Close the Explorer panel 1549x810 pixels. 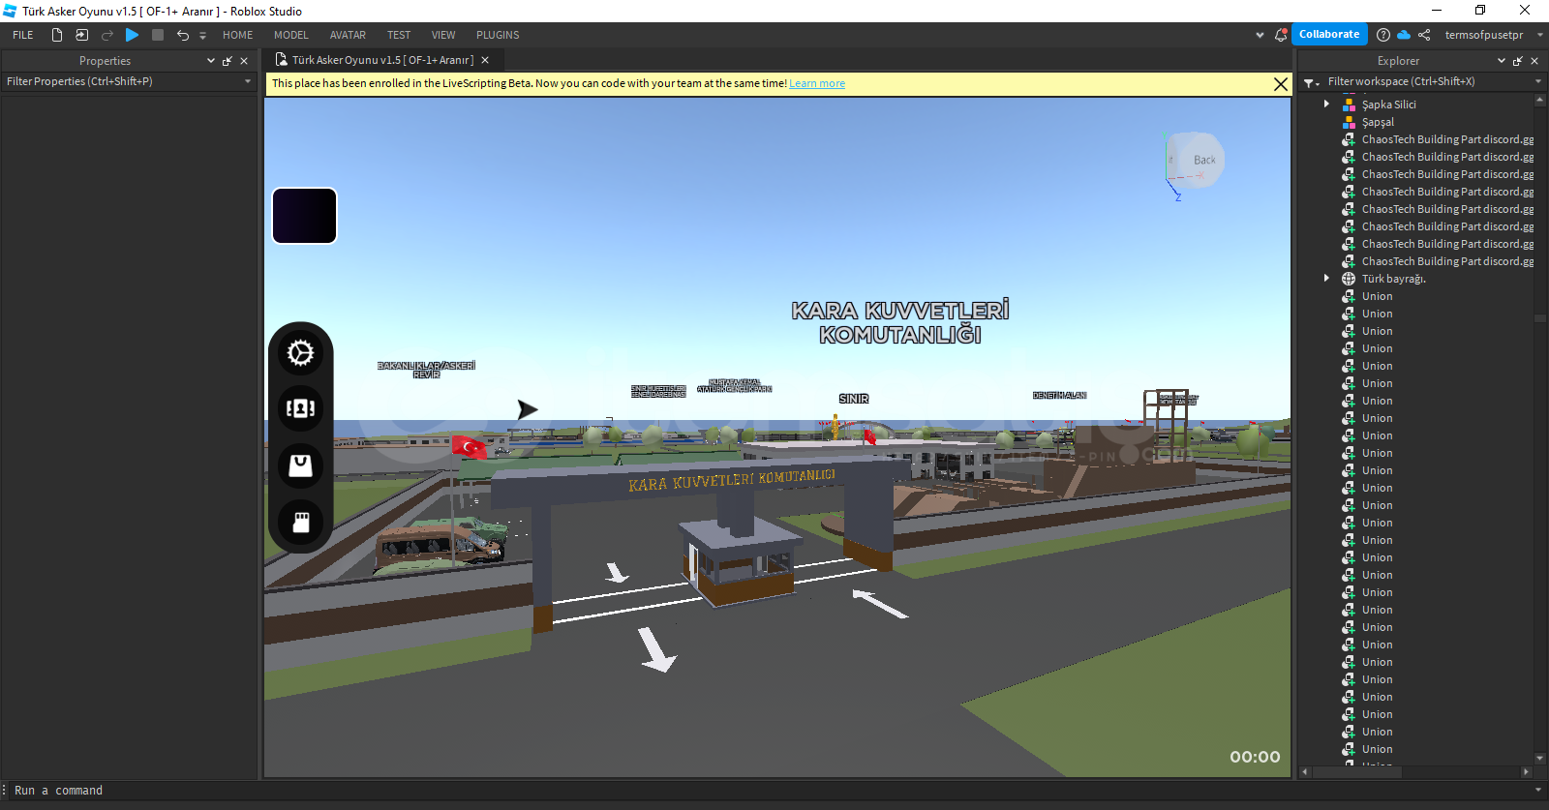pyautogui.click(x=1534, y=61)
